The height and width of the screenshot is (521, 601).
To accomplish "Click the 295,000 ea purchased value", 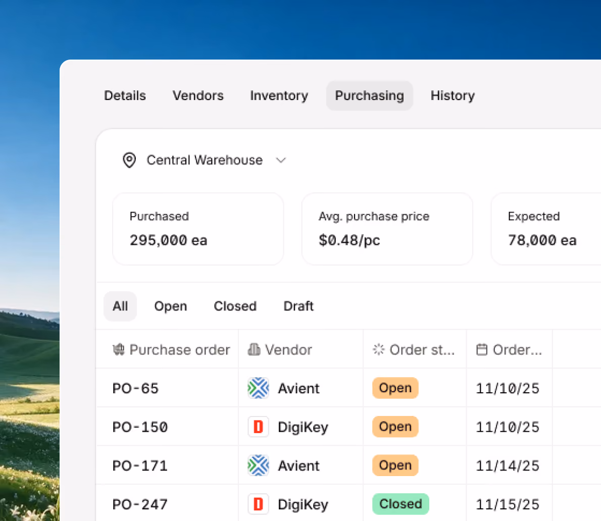I will click(168, 240).
